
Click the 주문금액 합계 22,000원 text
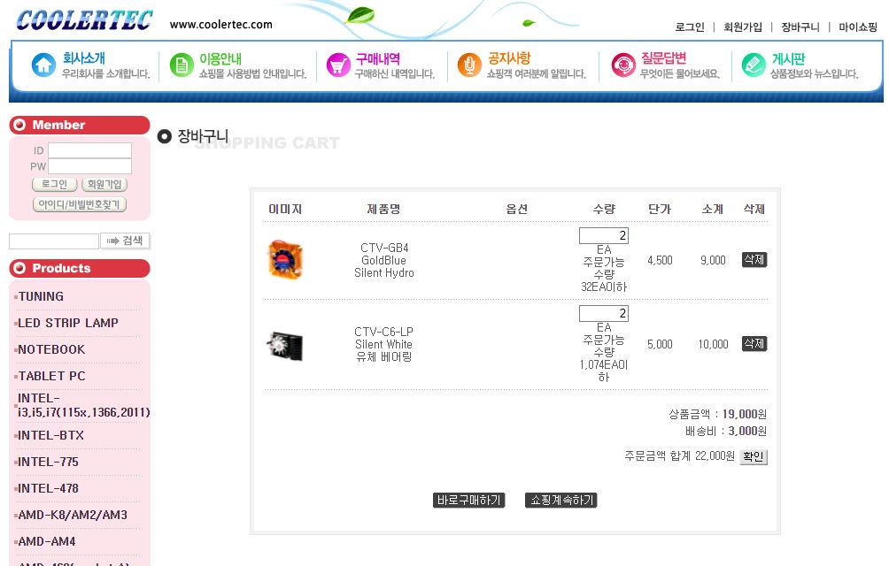pos(679,456)
